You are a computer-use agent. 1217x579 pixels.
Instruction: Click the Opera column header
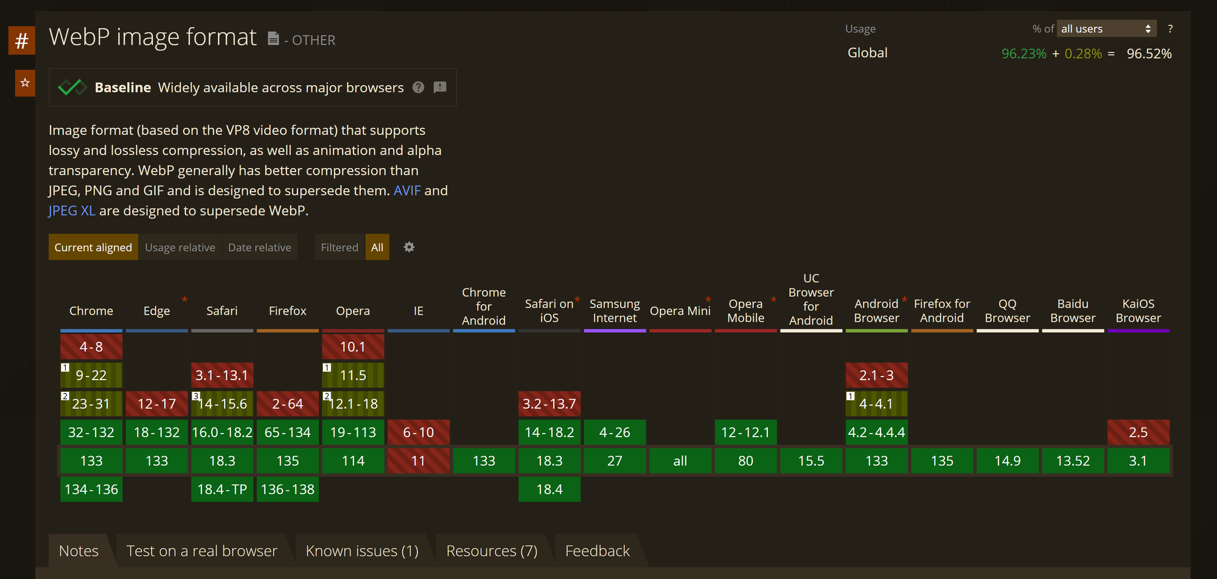[353, 311]
